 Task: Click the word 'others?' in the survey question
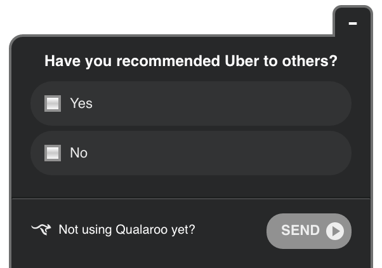tap(310, 61)
